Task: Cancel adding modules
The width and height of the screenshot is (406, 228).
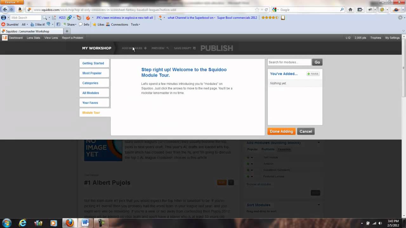Action: click(x=306, y=131)
